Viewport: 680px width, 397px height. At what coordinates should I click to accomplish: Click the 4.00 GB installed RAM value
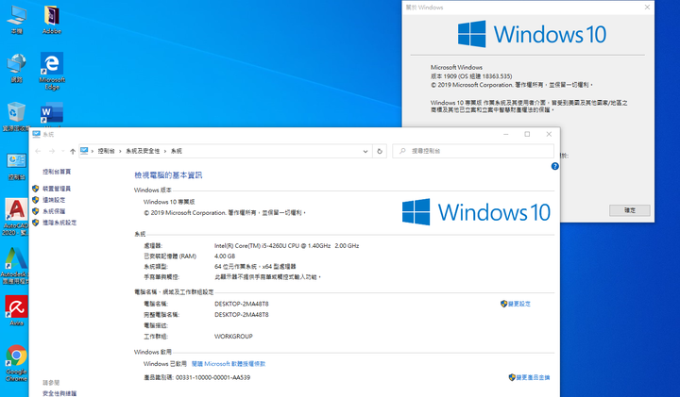225,256
